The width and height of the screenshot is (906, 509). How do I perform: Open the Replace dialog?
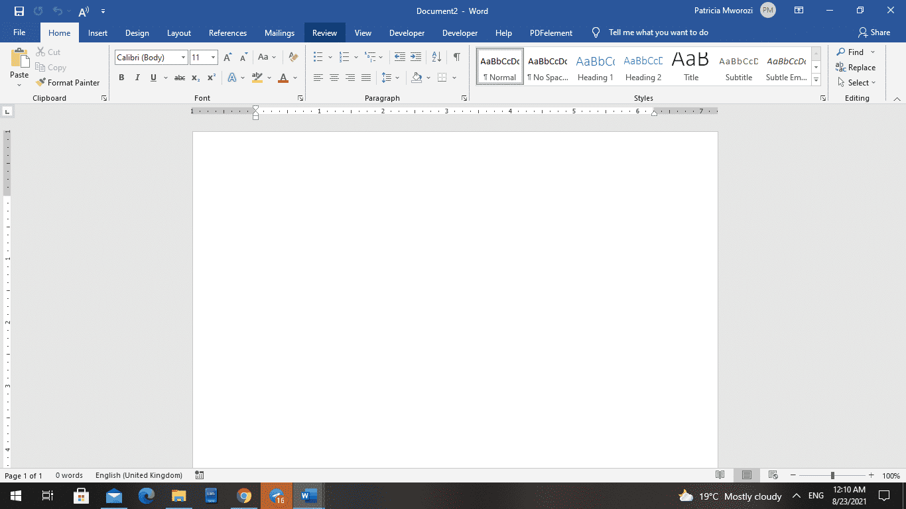coord(856,67)
